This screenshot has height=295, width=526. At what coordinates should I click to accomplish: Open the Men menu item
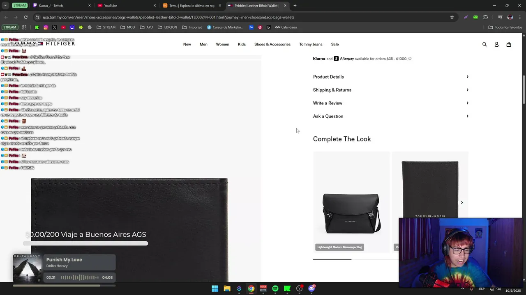[203, 44]
